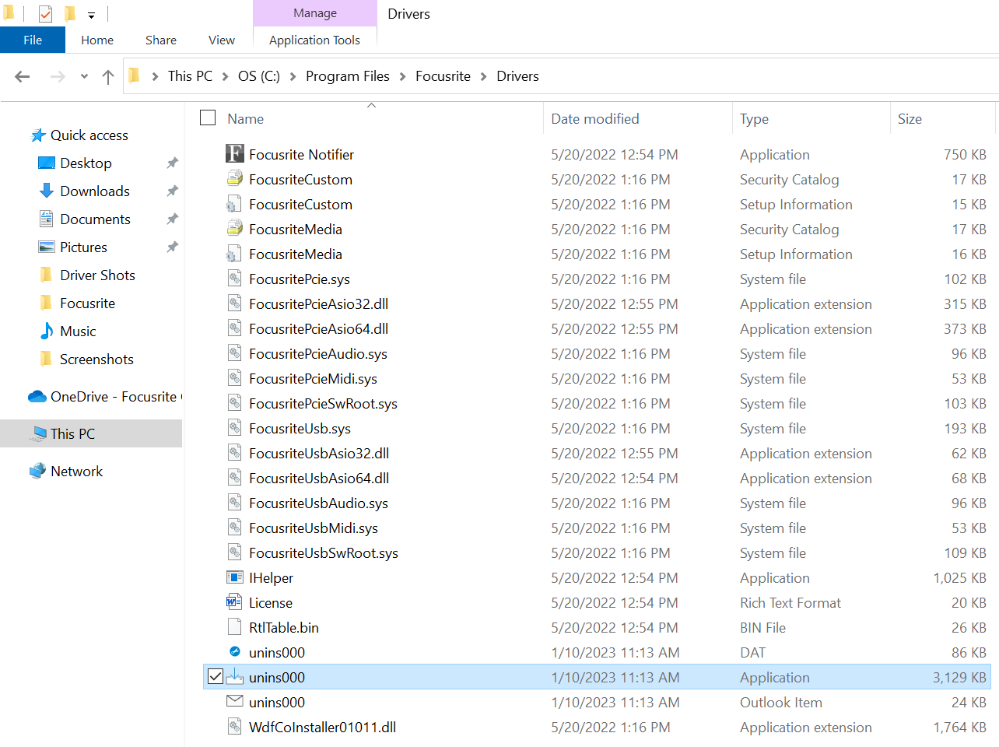999x747 pixels.
Task: Go up one folder level arrow
Action: coord(108,76)
